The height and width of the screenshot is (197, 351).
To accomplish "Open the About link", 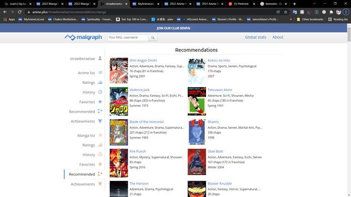I will [278, 37].
